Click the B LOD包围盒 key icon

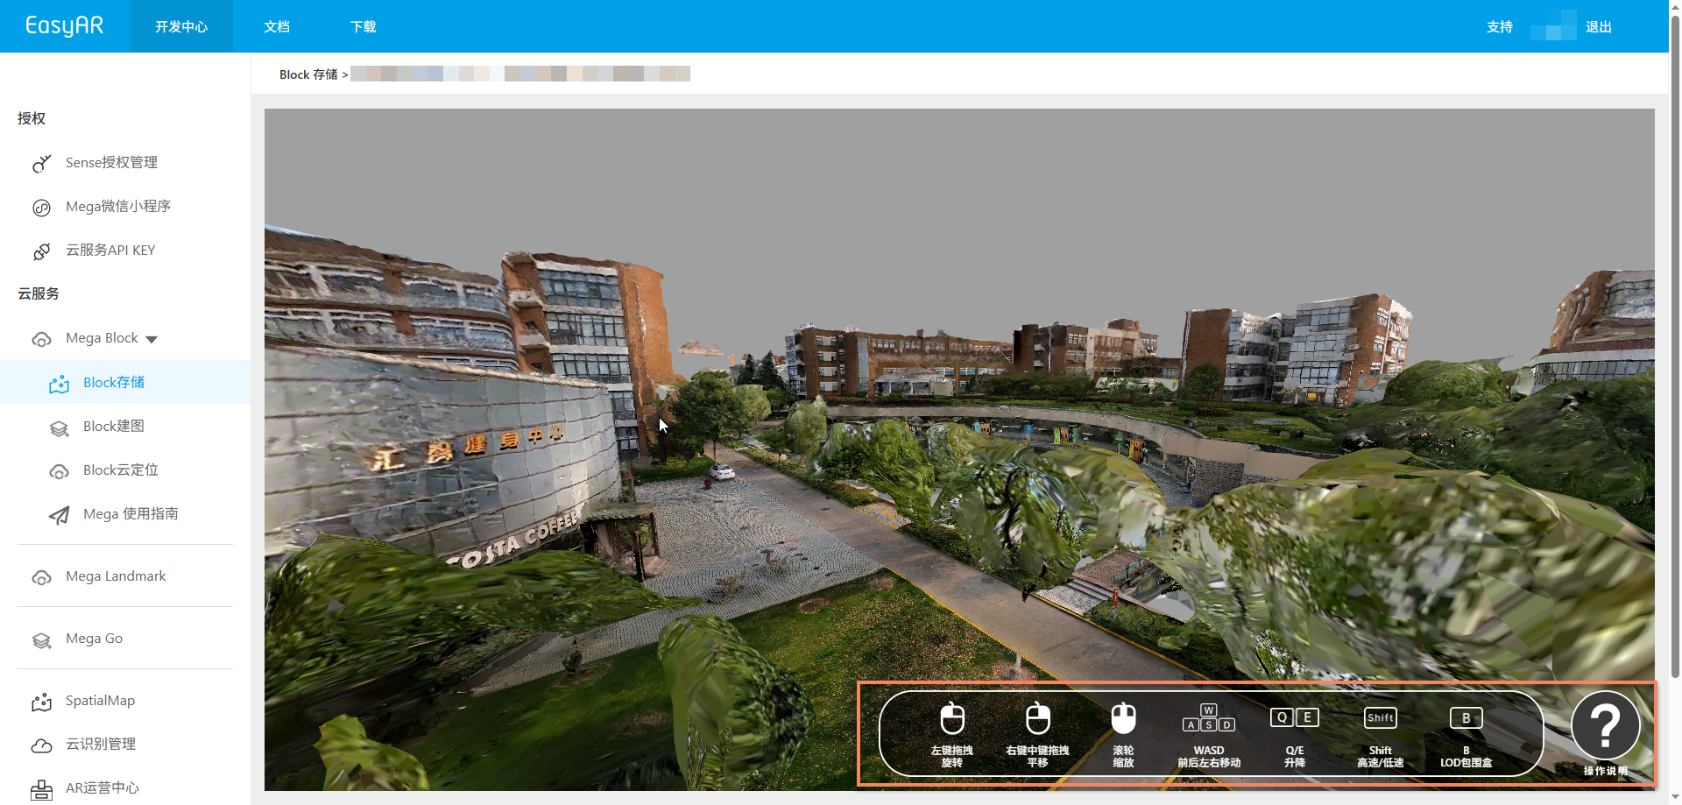tap(1466, 717)
